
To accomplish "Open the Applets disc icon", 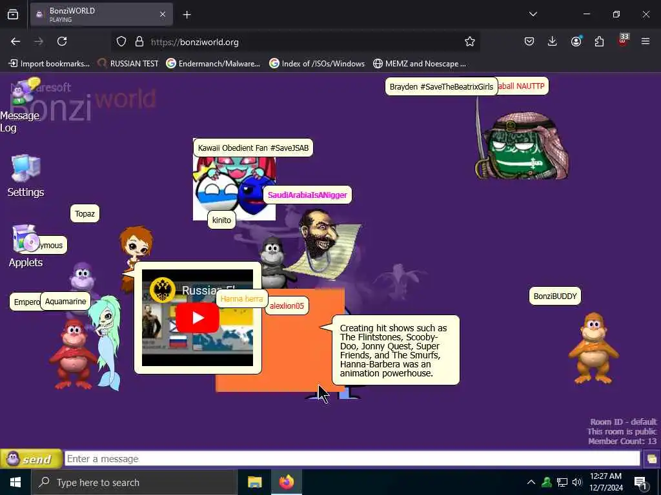I will (25, 238).
